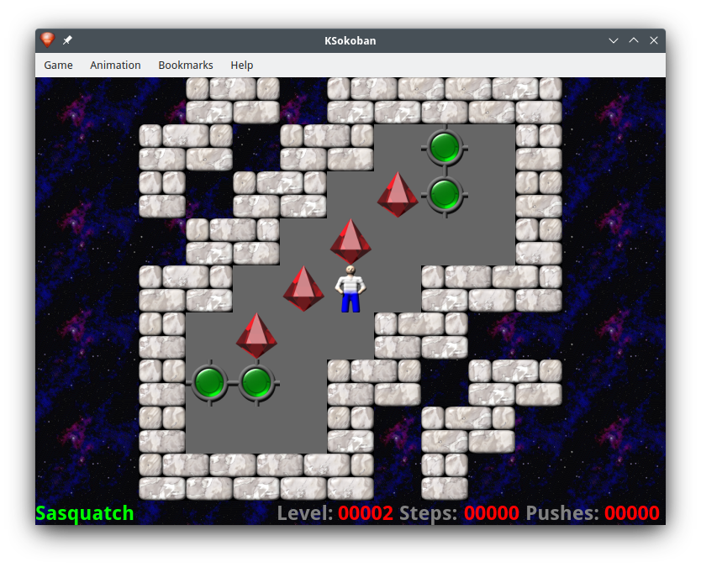Viewport: 701px width, 567px height.
Task: Maximize the KSokoban window
Action: [634, 40]
